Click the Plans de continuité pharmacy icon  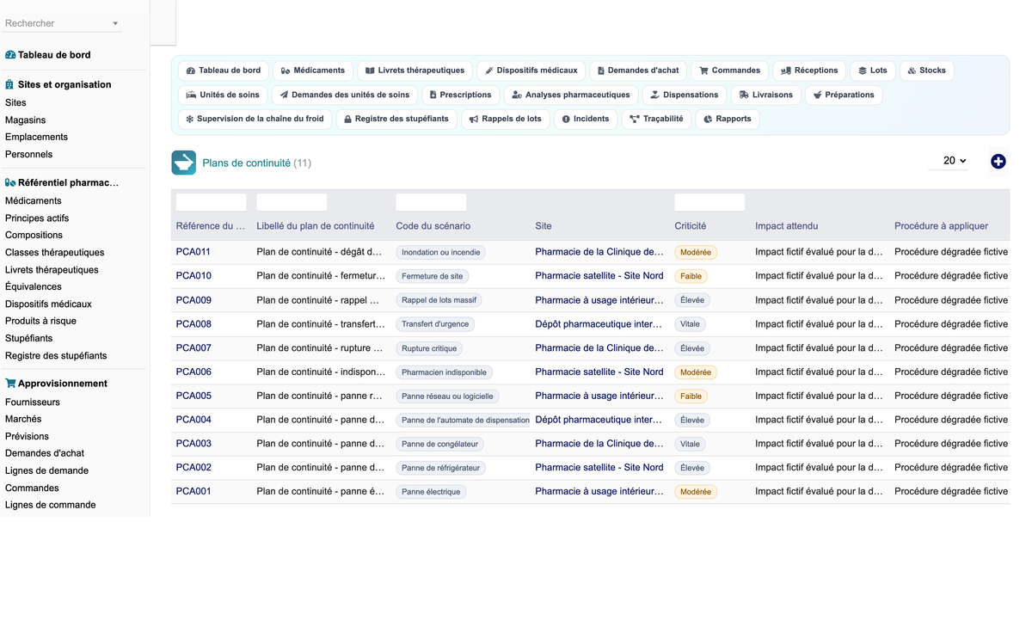(x=183, y=163)
